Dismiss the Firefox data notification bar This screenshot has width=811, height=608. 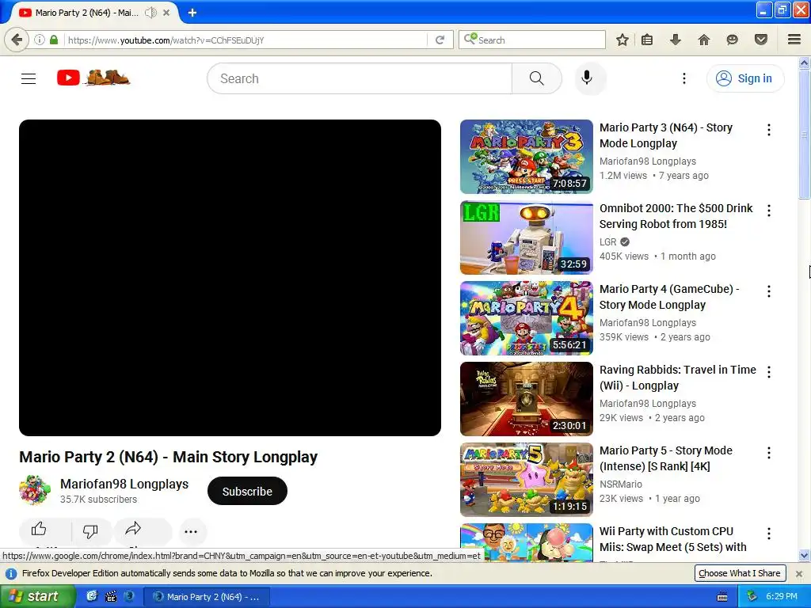click(798, 573)
